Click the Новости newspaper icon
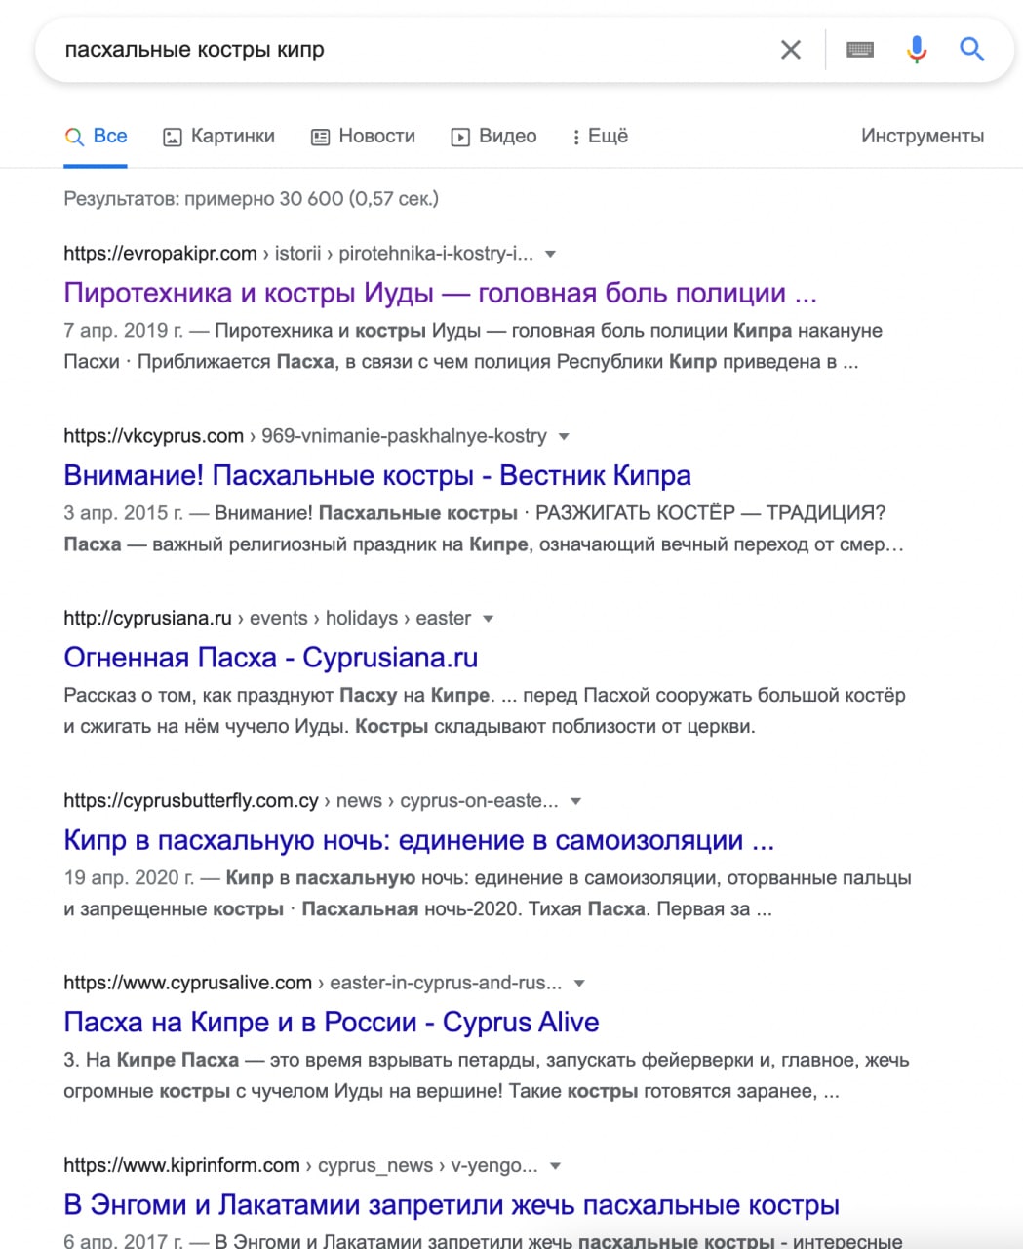This screenshot has width=1023, height=1249. (x=320, y=138)
